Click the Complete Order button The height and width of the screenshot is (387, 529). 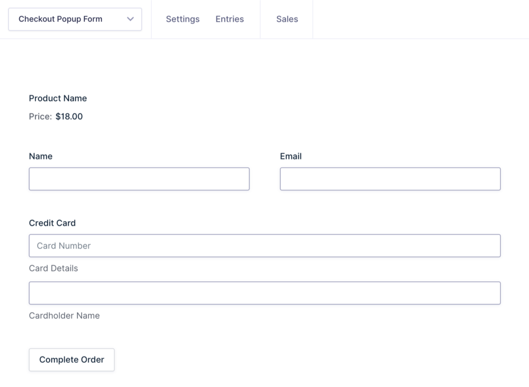[71, 360]
